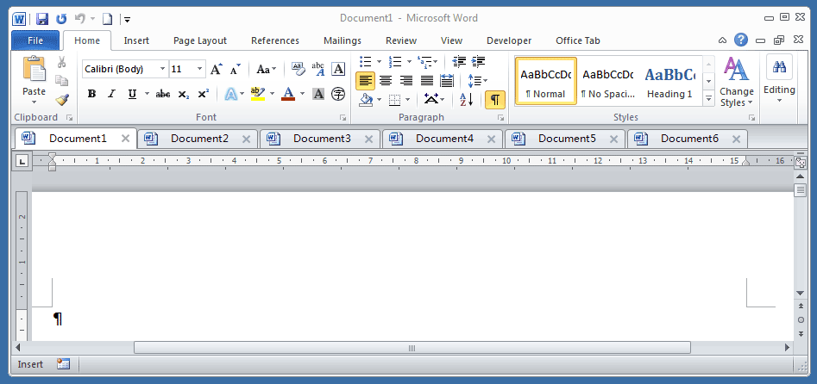Click the Editing binoculars icon
The height and width of the screenshot is (384, 817).
coord(780,66)
